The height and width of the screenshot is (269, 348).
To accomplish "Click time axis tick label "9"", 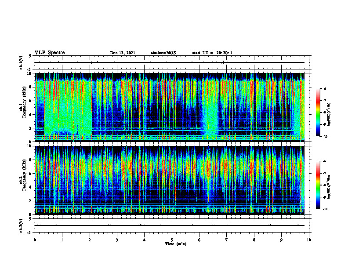I will [281, 240].
